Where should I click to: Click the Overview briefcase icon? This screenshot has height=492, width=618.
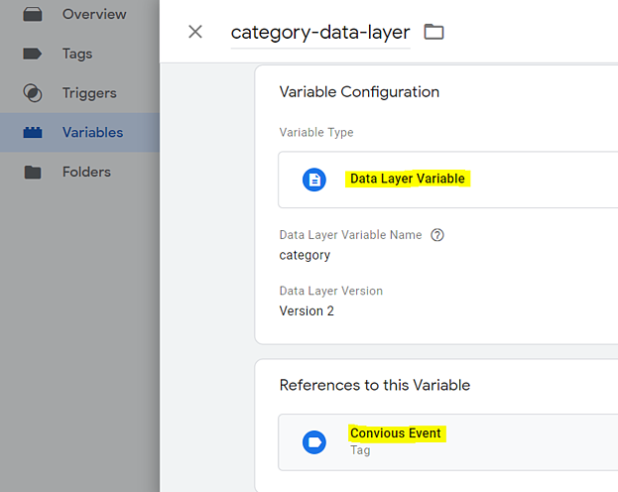[x=33, y=15]
